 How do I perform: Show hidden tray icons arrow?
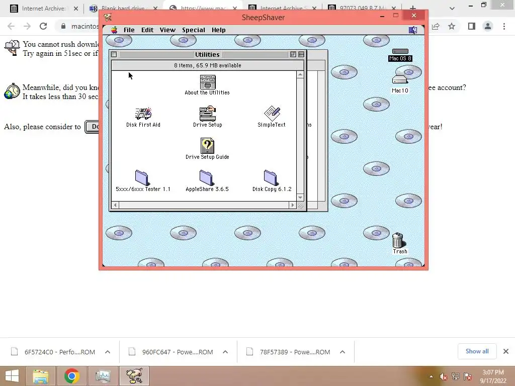431,376
